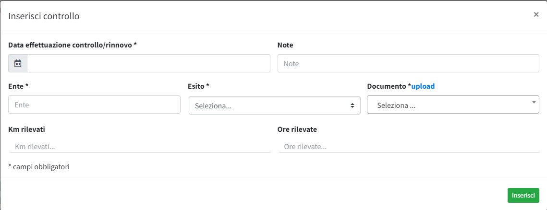The width and height of the screenshot is (547, 210).
Task: Focus the Data effettuazione controllo/rinnovo date field
Action: (x=148, y=63)
